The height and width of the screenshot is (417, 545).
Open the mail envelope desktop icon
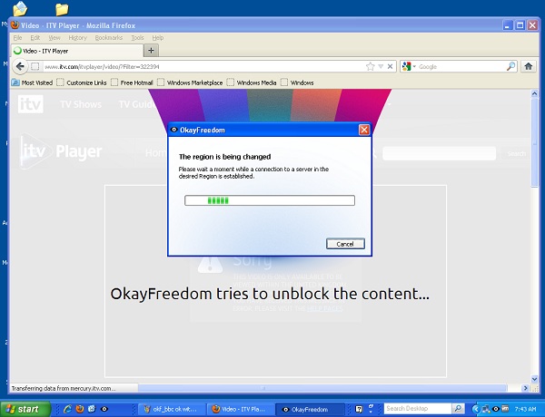20,8
